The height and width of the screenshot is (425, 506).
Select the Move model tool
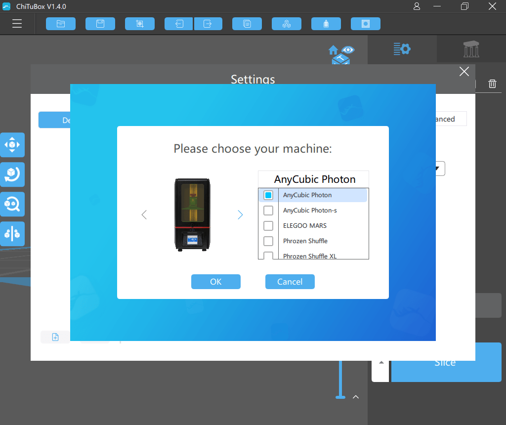point(12,145)
